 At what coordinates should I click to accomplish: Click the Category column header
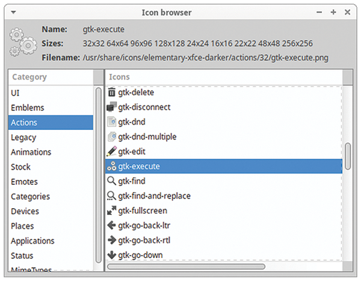pyautogui.click(x=51, y=77)
